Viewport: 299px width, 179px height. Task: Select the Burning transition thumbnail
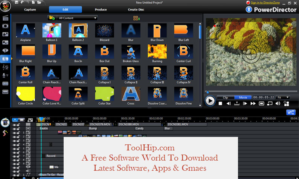157,52
